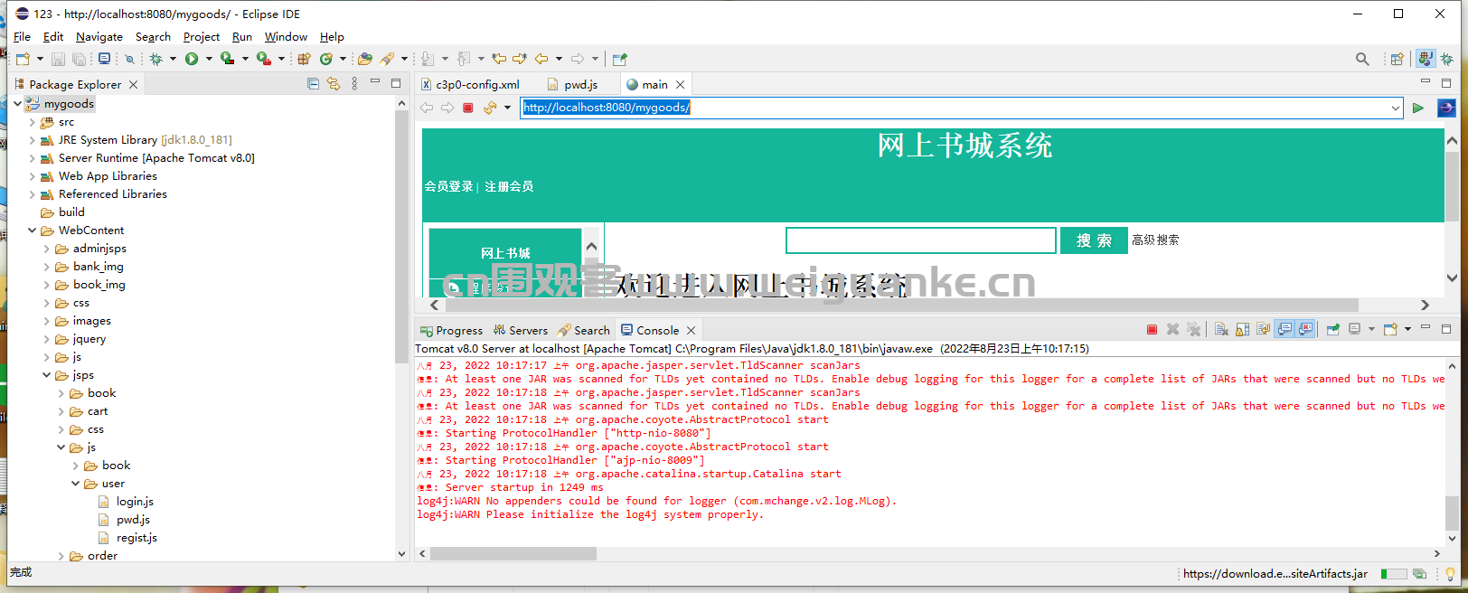Viewport: 1468px width, 593px height.
Task: Click the console horizontal scrollbar thumb
Action: coord(513,553)
